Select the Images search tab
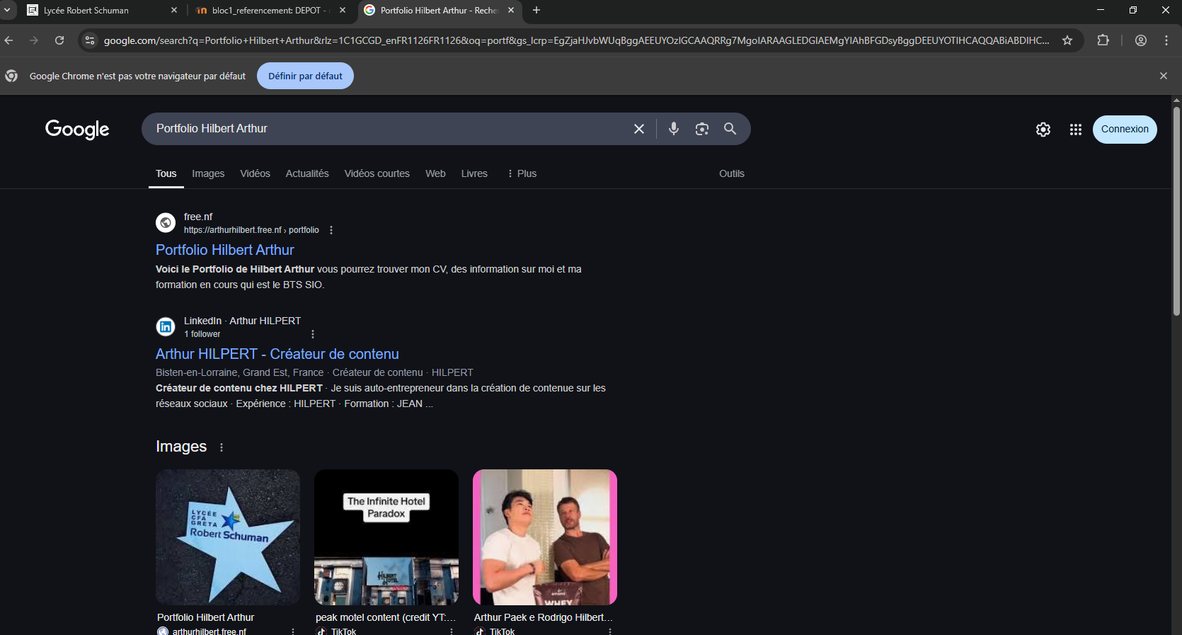Viewport: 1182px width, 635px height. 208,173
